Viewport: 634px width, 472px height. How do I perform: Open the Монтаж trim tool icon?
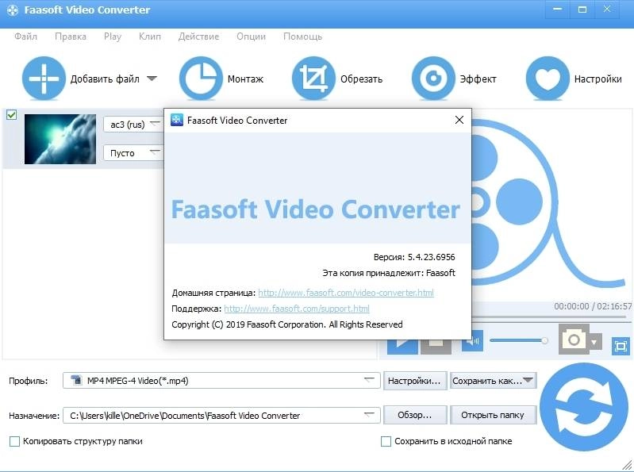click(201, 79)
